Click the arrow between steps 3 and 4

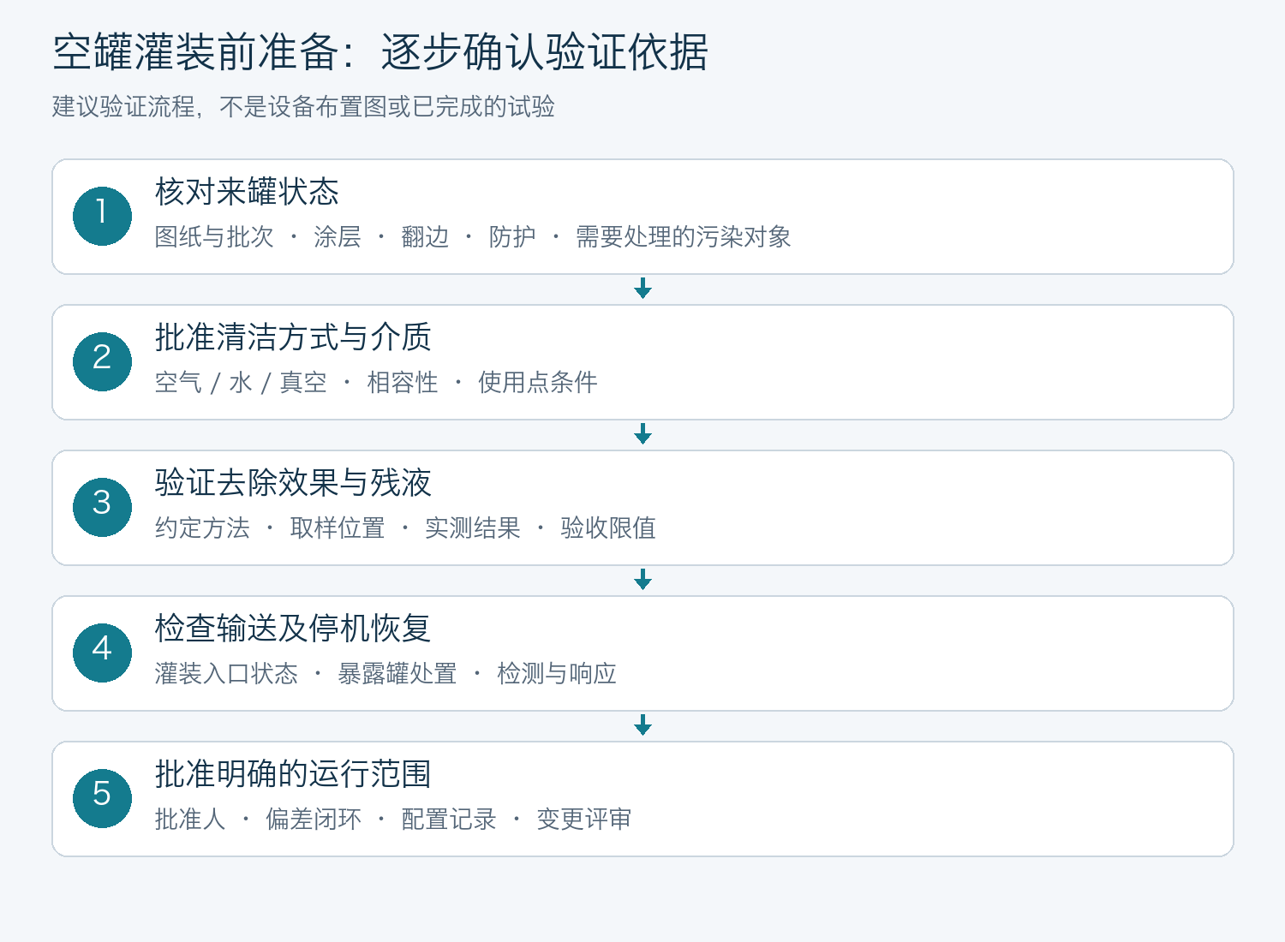(642, 580)
